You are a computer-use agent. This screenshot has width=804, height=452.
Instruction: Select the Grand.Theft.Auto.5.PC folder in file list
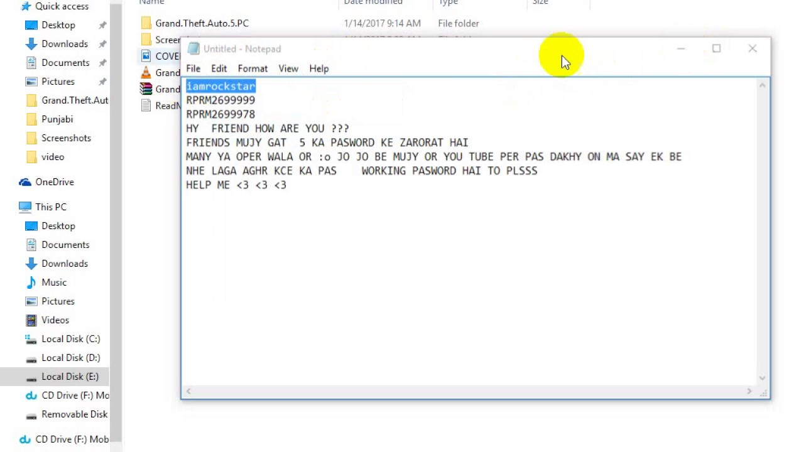click(202, 23)
